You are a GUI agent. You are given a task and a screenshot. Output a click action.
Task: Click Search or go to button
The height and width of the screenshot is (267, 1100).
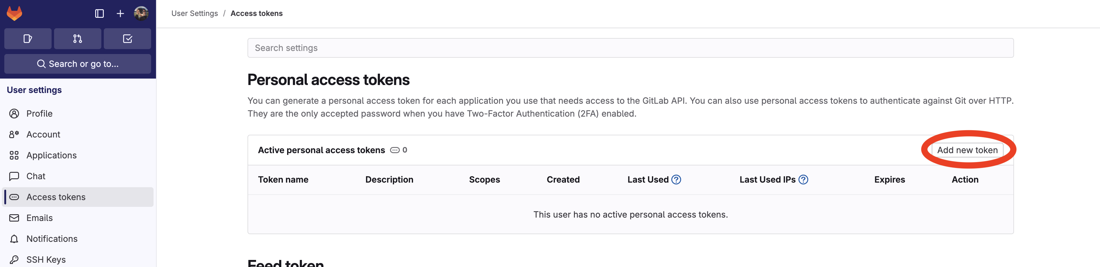pos(78,64)
